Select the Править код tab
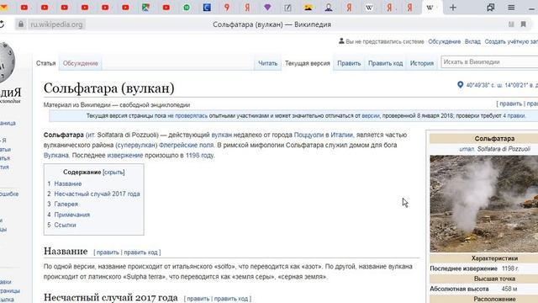 (x=385, y=63)
